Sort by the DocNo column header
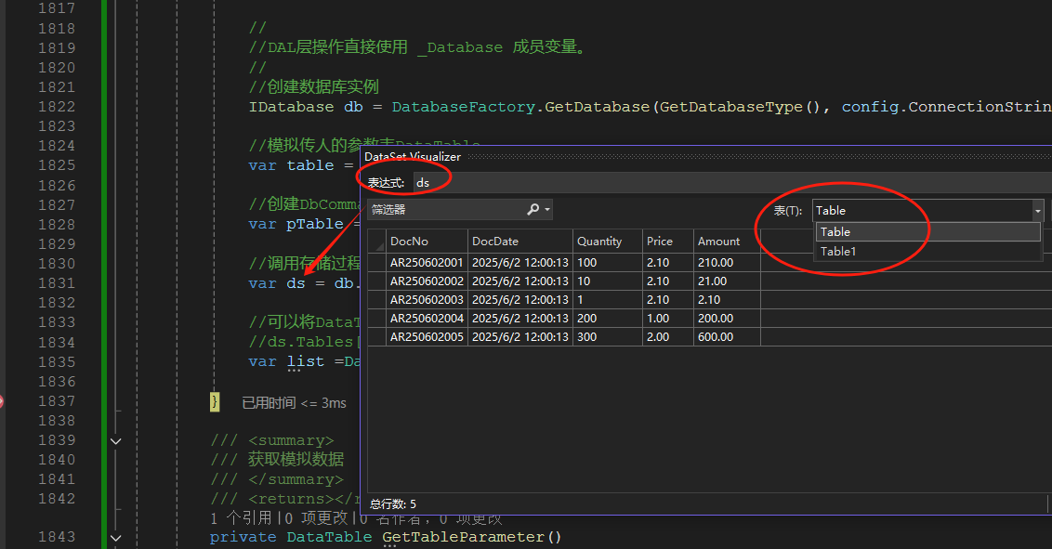The height and width of the screenshot is (549, 1052). [x=427, y=242]
